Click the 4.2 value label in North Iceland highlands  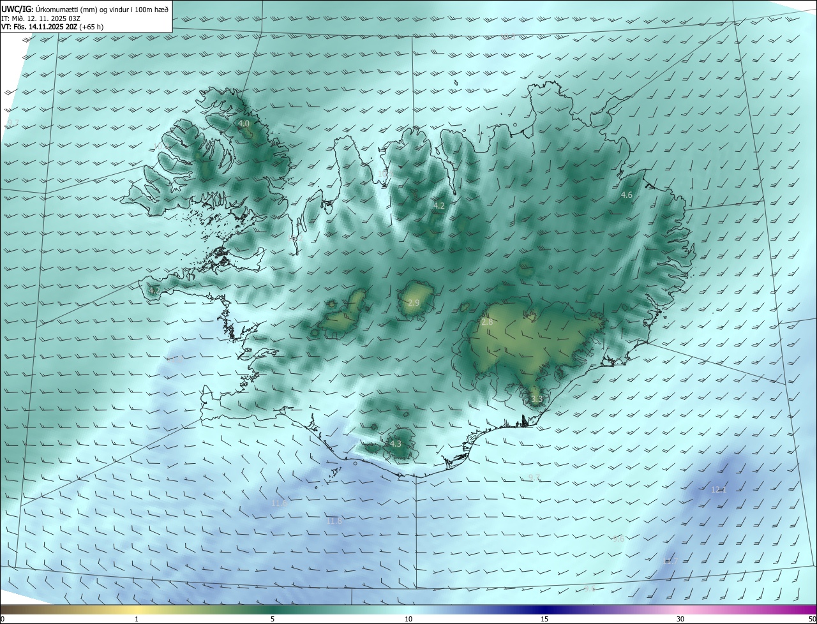point(438,205)
